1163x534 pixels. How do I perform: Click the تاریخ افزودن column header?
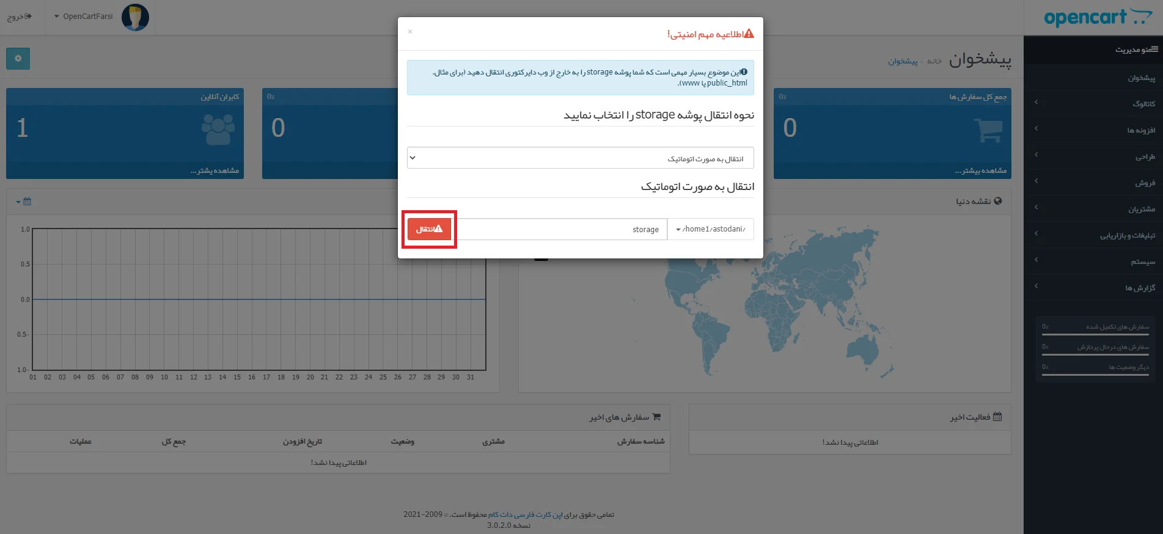point(302,441)
